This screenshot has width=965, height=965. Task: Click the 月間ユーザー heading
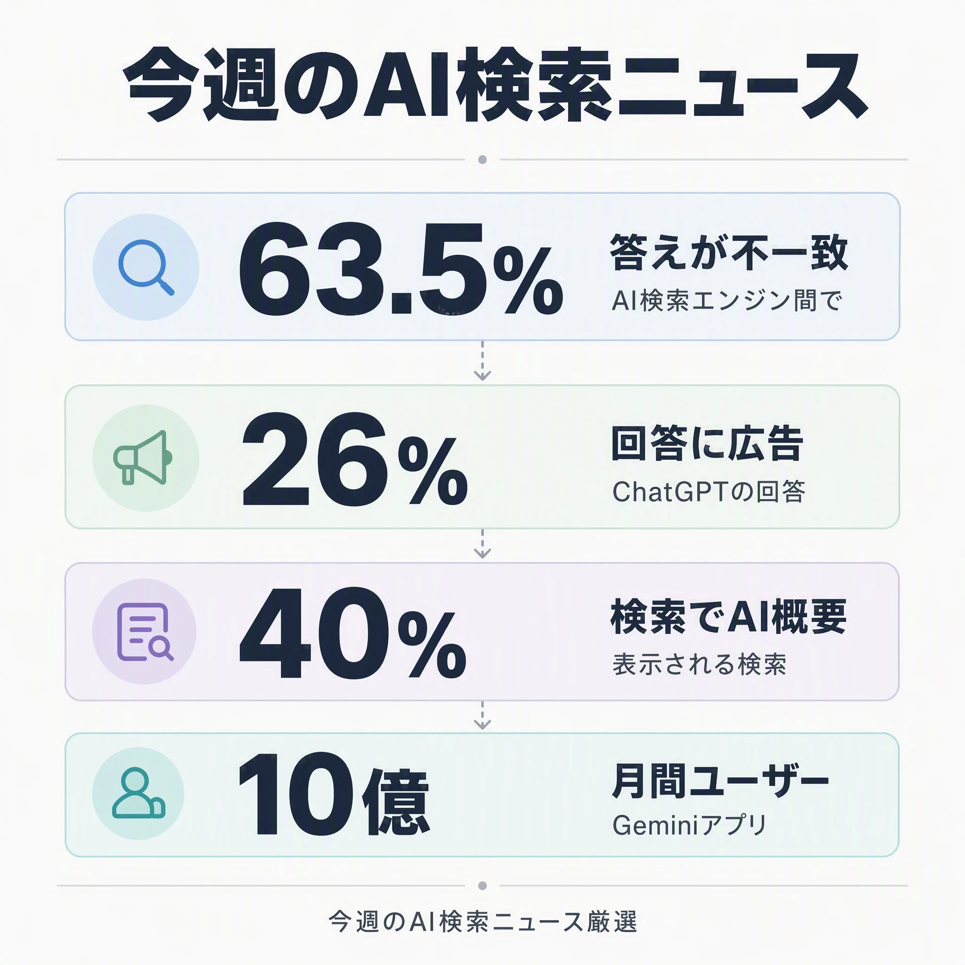coord(720,781)
